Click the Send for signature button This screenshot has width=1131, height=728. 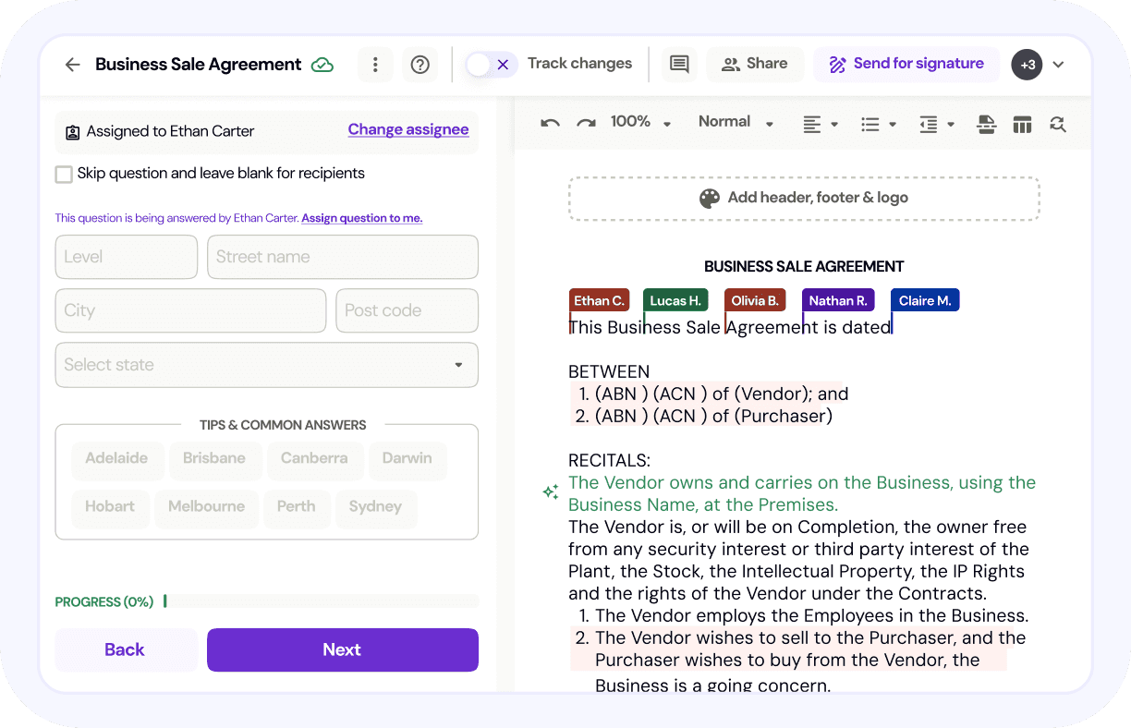[x=906, y=65]
